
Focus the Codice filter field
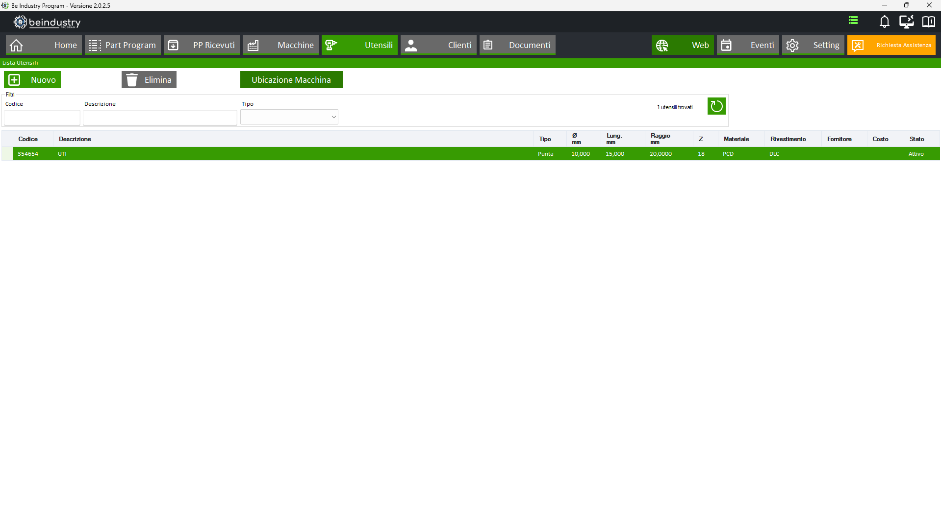click(42, 118)
